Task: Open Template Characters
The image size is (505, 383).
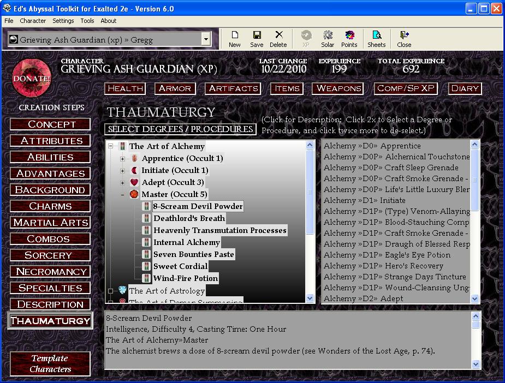Action: tap(50, 364)
